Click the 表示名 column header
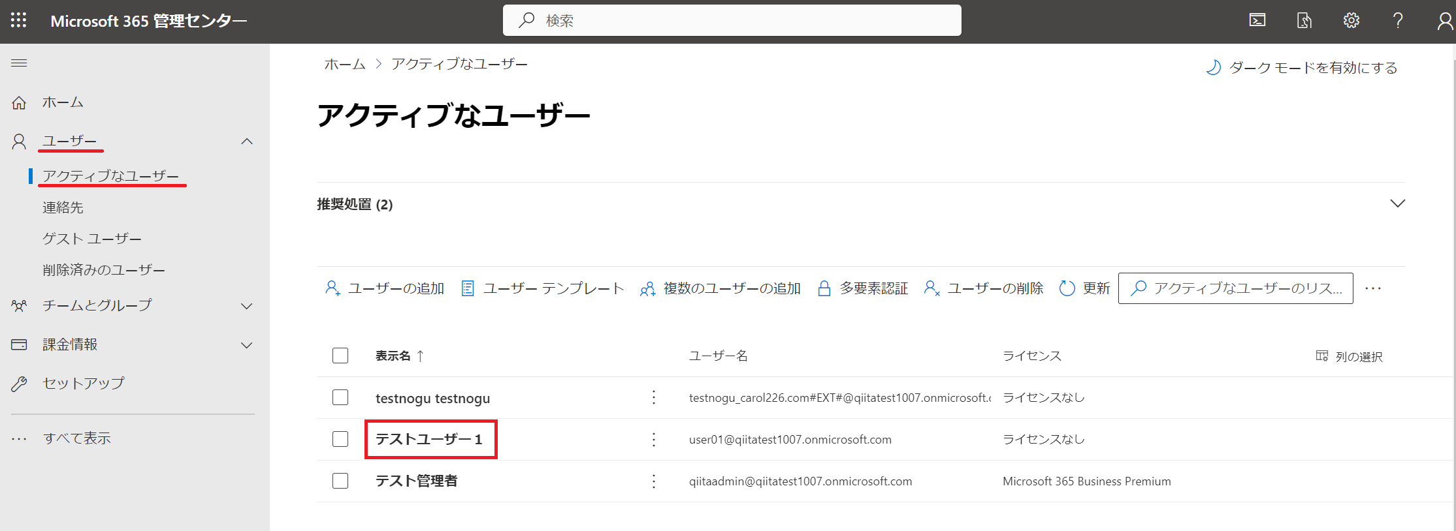Viewport: 1456px width, 531px height. click(x=393, y=356)
